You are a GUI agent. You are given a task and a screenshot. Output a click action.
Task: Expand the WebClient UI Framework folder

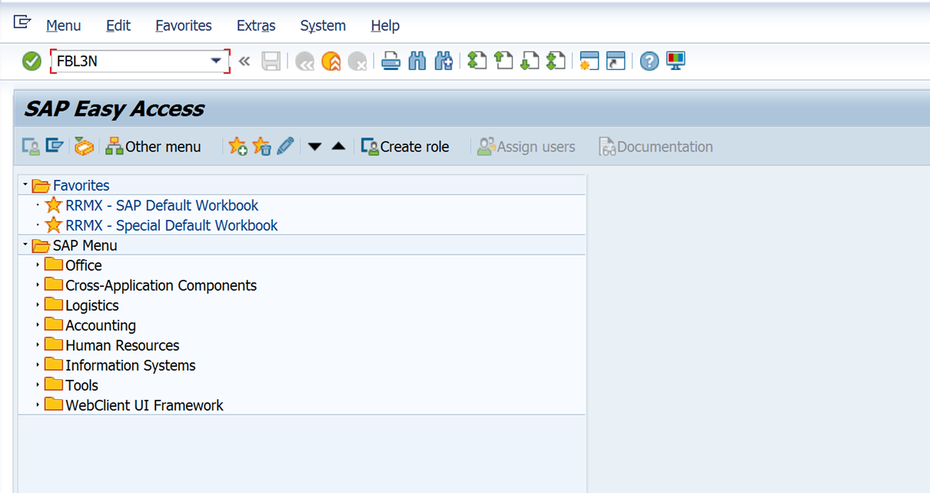pos(38,405)
